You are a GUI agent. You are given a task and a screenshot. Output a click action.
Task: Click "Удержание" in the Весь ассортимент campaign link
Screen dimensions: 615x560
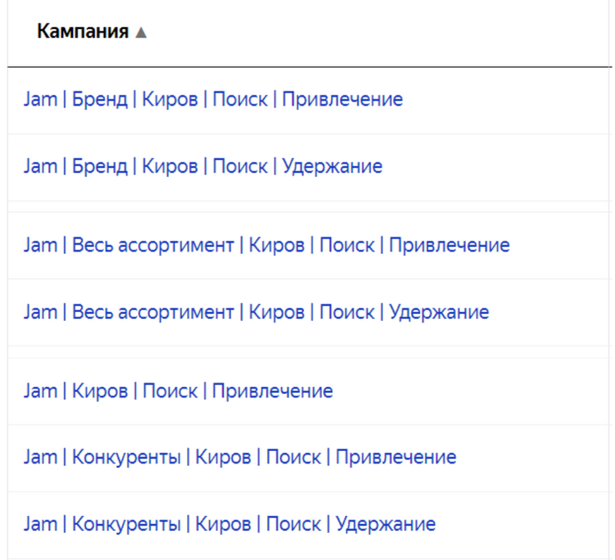coord(438,311)
